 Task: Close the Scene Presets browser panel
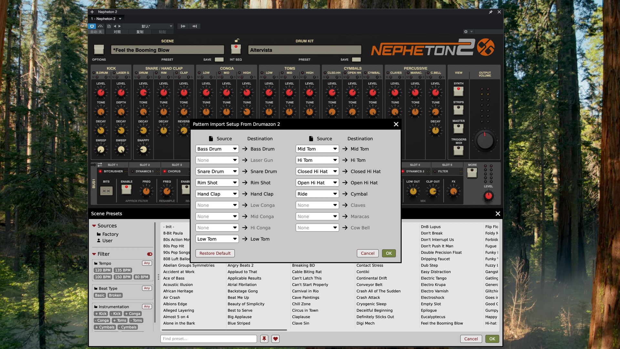point(498,214)
